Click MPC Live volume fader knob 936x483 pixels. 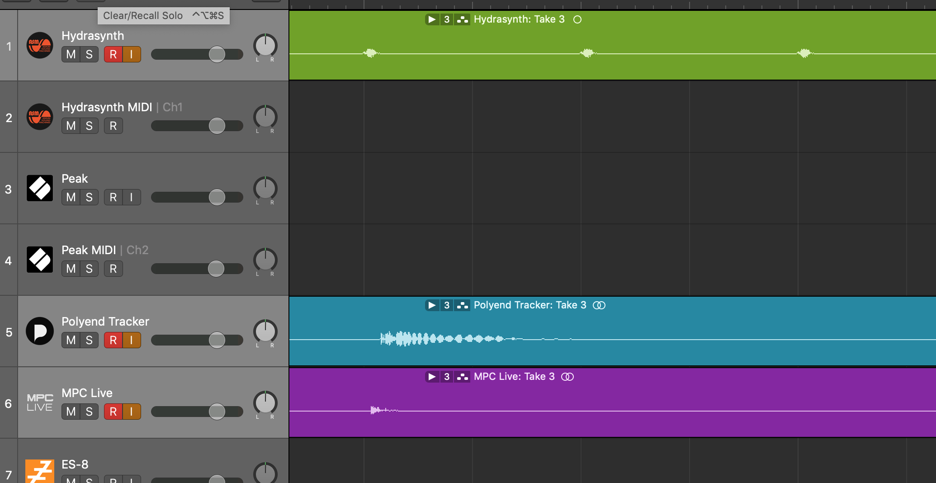click(x=217, y=412)
